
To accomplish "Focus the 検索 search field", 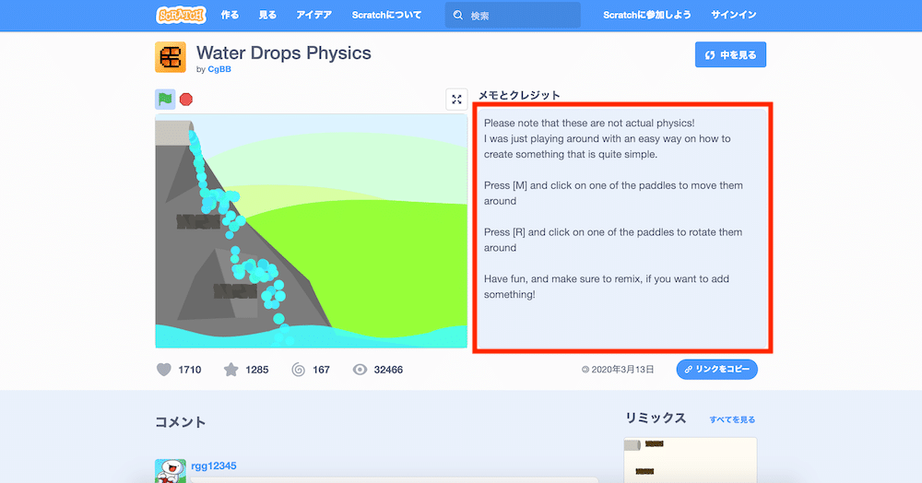I will click(513, 16).
